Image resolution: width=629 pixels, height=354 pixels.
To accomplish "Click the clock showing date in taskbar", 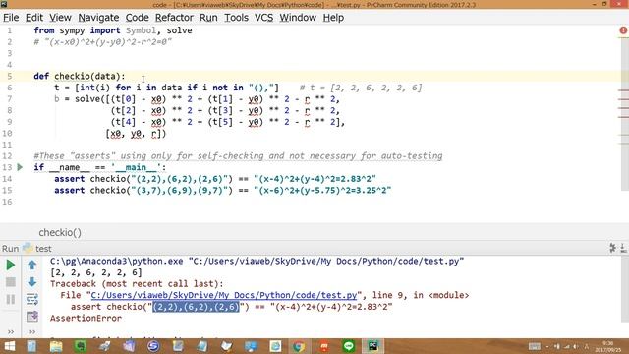I will click(607, 346).
